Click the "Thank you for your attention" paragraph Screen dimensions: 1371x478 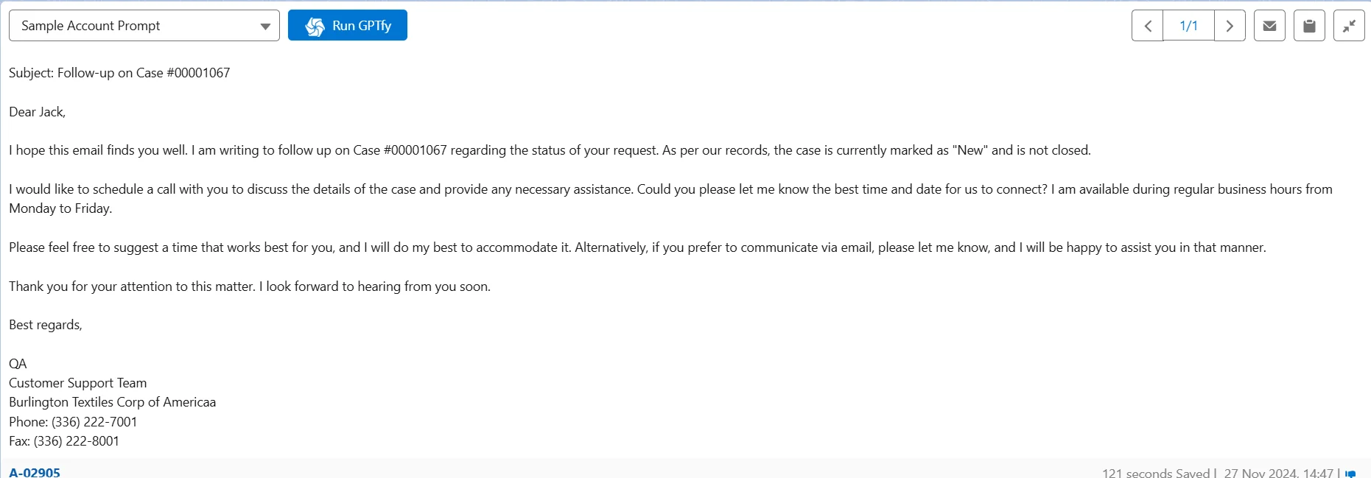pyautogui.click(x=250, y=287)
